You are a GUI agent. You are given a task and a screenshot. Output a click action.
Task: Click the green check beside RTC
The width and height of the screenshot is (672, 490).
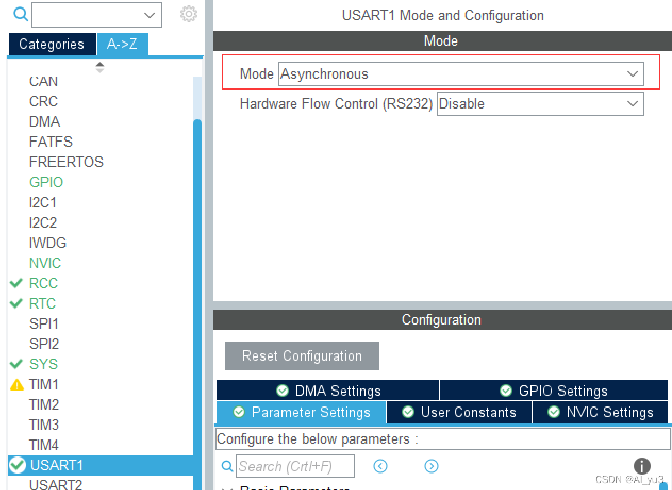[16, 303]
